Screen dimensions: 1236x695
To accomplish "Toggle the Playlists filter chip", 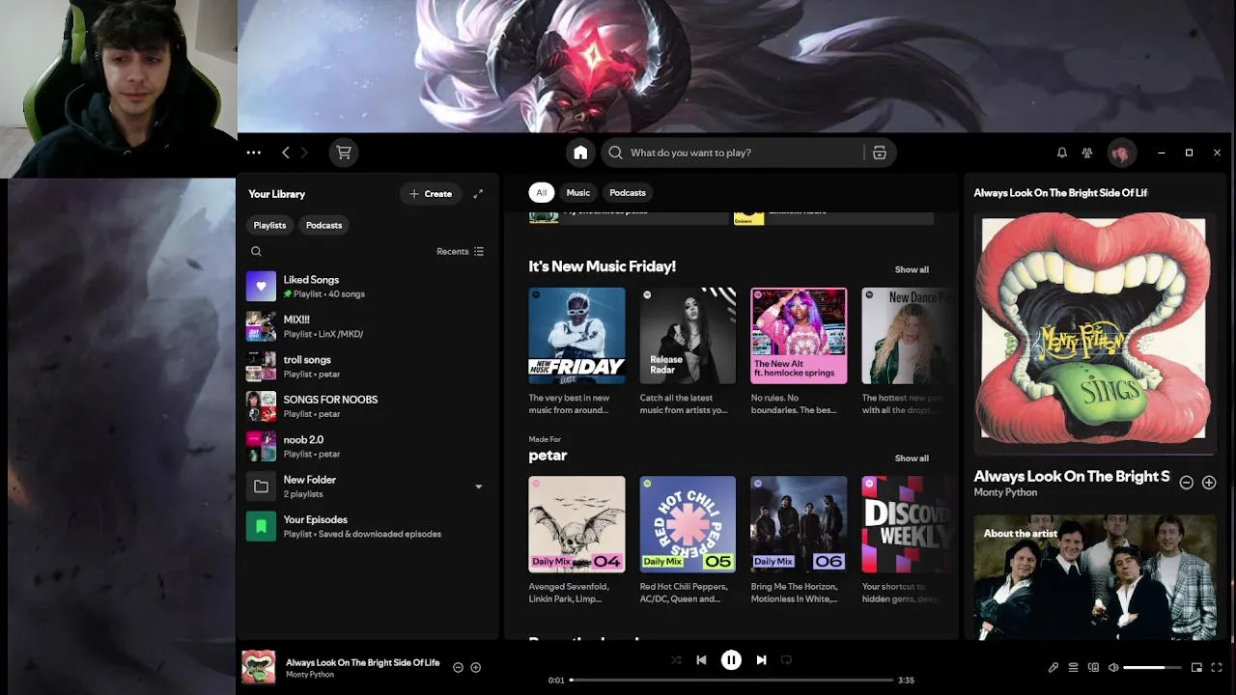I will point(269,225).
